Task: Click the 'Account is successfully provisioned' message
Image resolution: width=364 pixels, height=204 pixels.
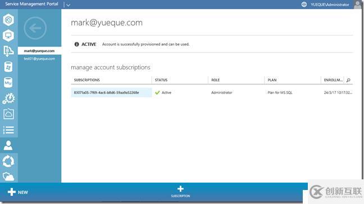Action: pos(146,44)
